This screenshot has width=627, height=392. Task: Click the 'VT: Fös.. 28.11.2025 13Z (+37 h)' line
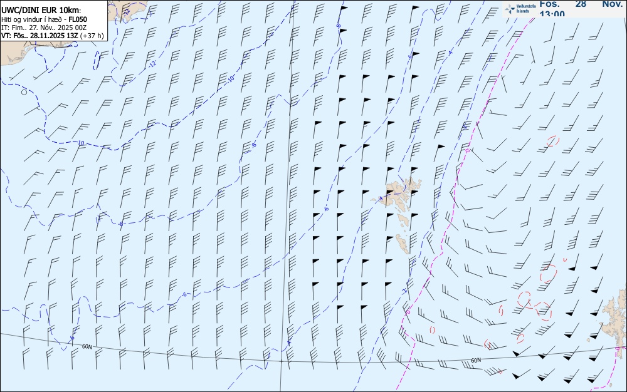coord(53,36)
